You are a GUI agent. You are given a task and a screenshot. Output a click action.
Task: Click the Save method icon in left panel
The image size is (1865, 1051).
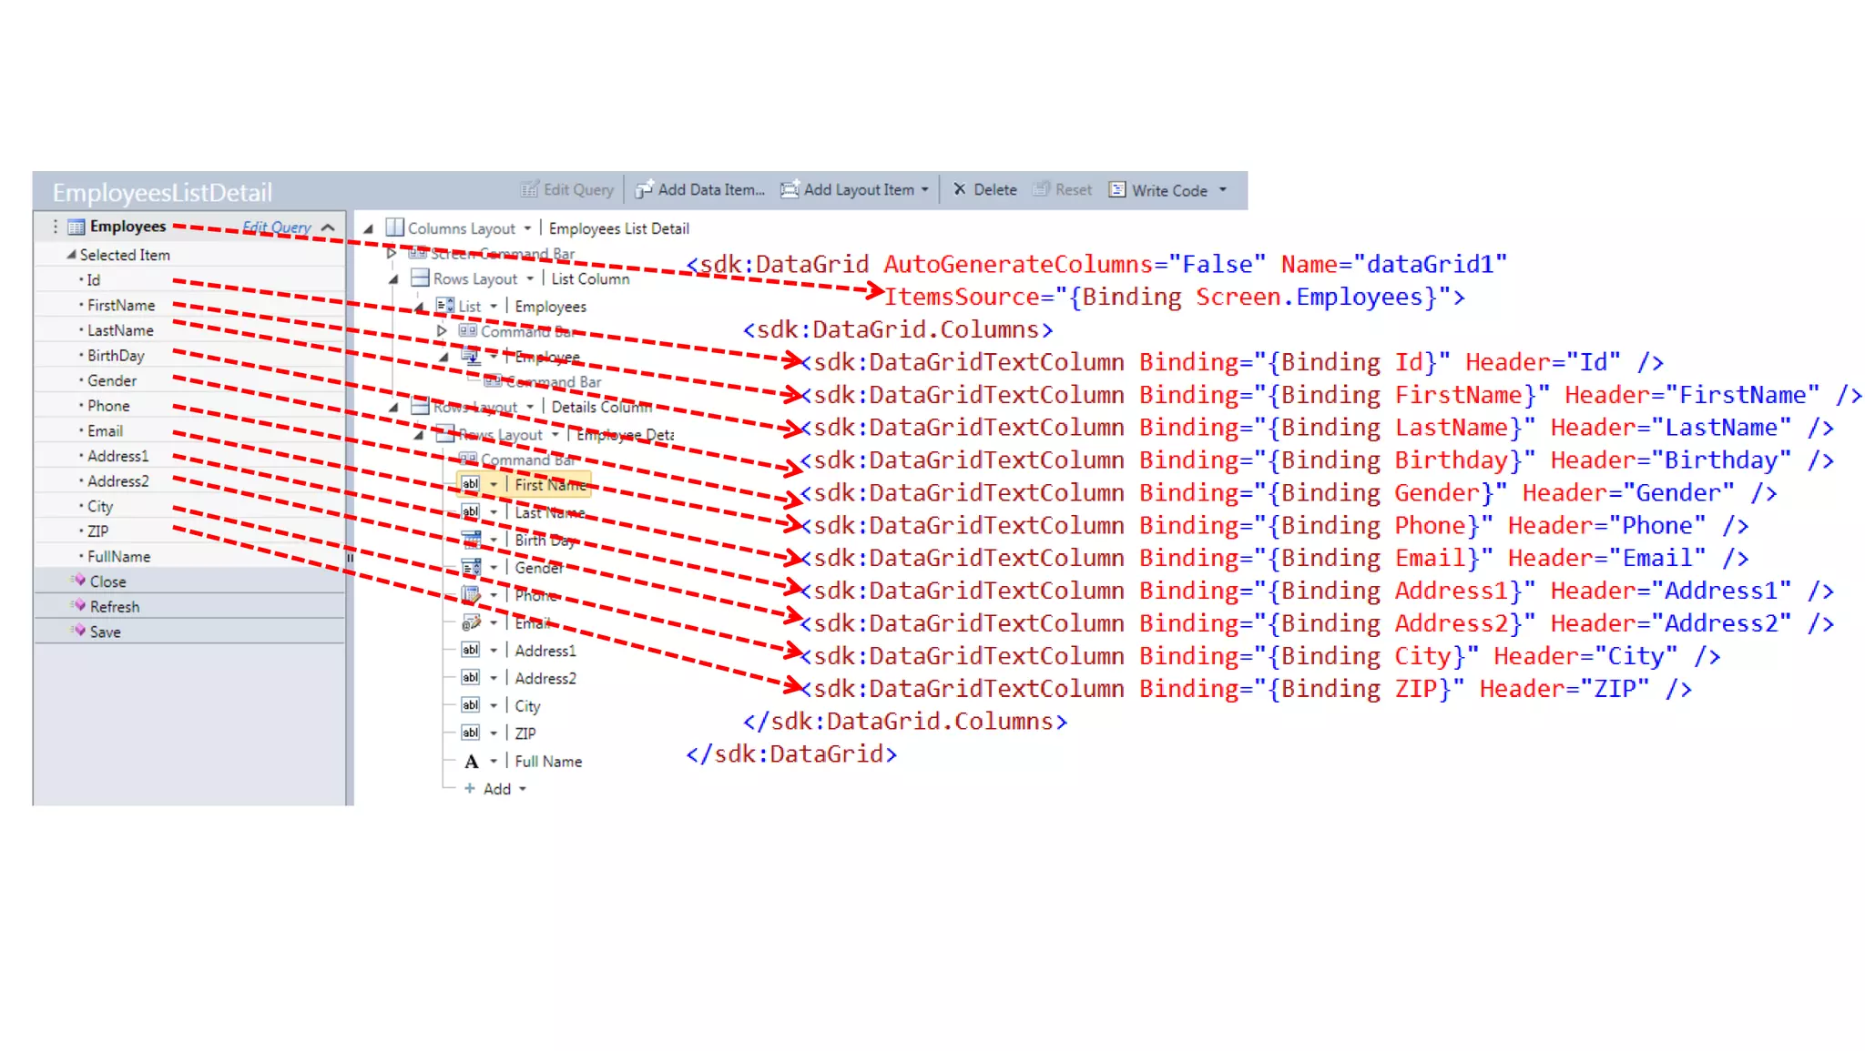pyautogui.click(x=79, y=631)
